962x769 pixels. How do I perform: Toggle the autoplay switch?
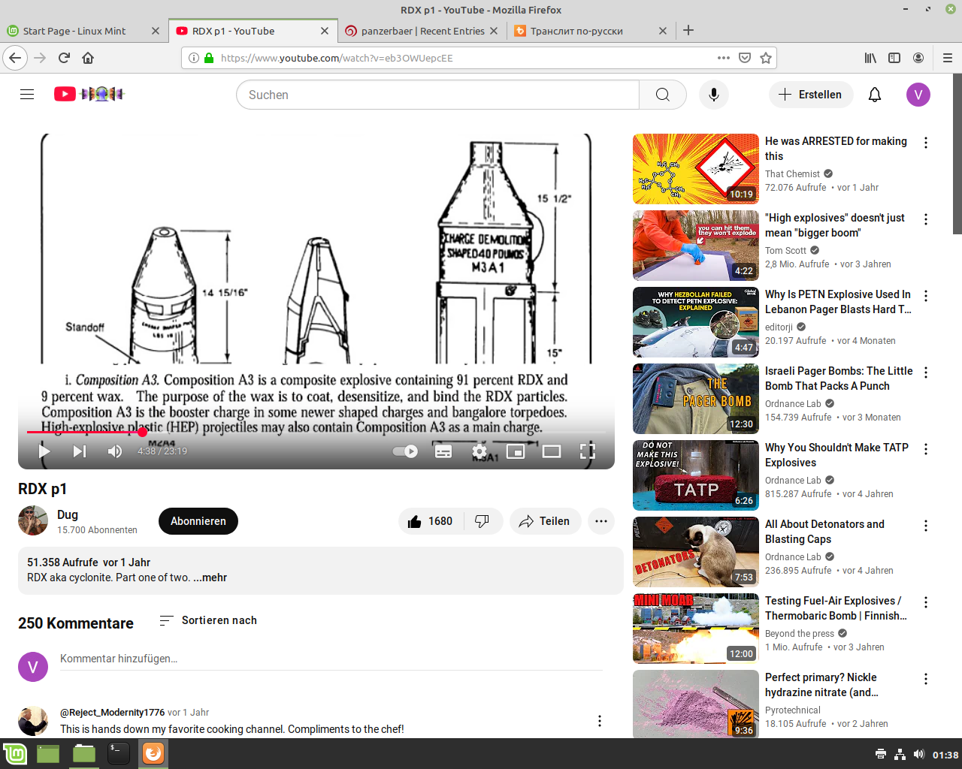coord(406,451)
